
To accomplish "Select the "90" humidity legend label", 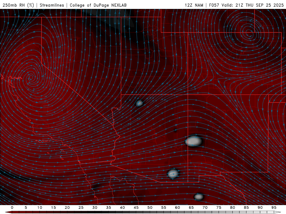I will (x=260, y=208).
